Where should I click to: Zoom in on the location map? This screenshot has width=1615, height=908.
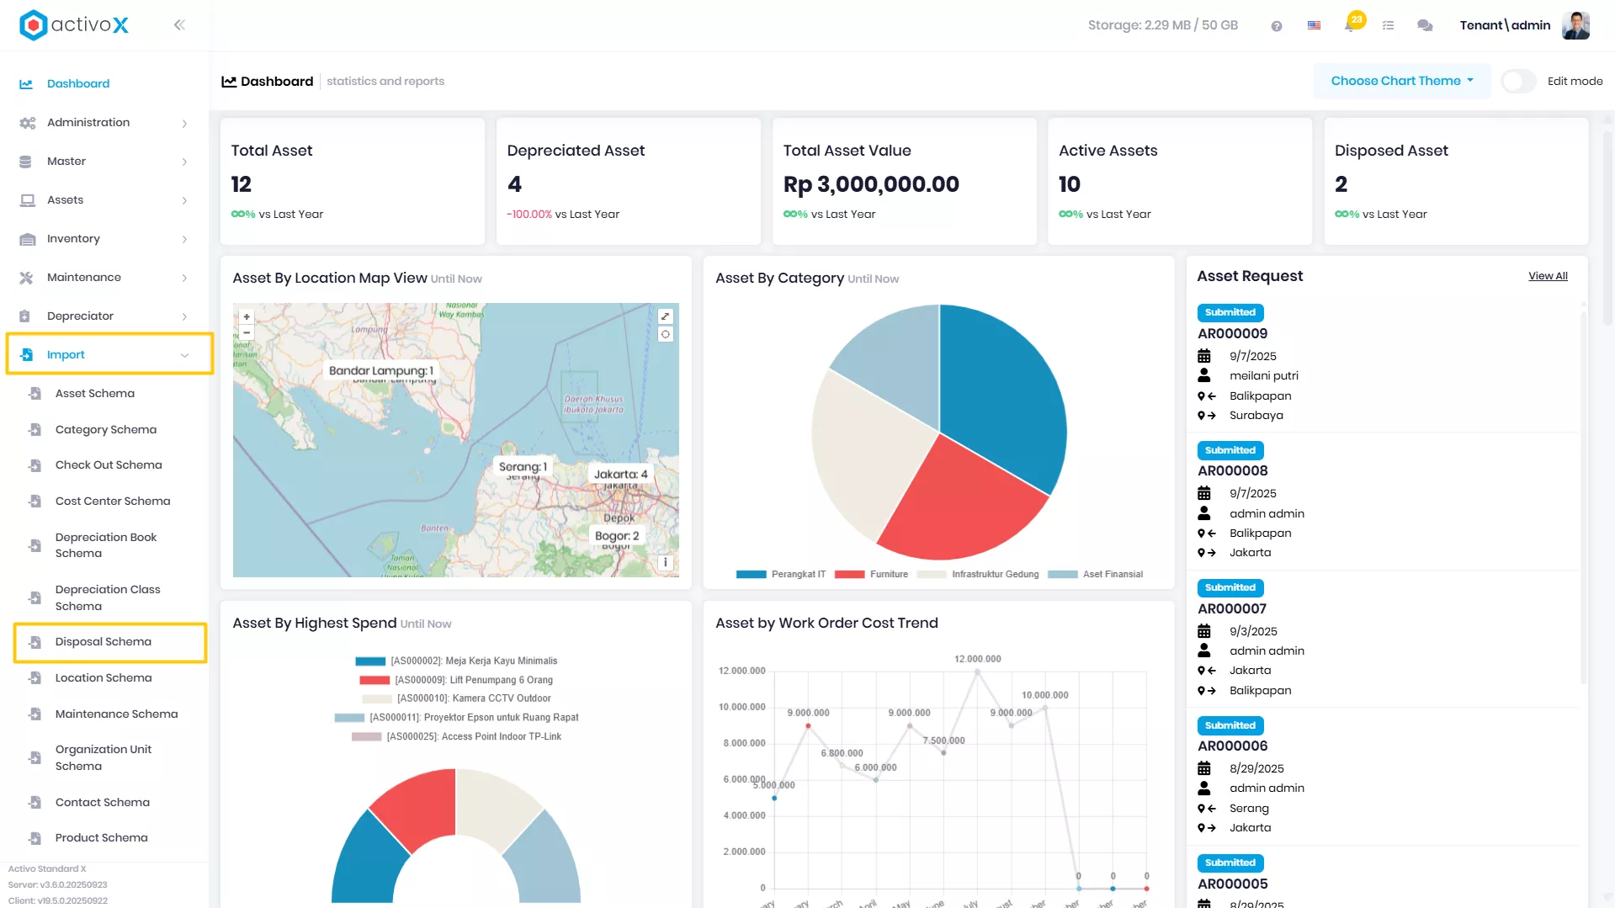click(247, 317)
